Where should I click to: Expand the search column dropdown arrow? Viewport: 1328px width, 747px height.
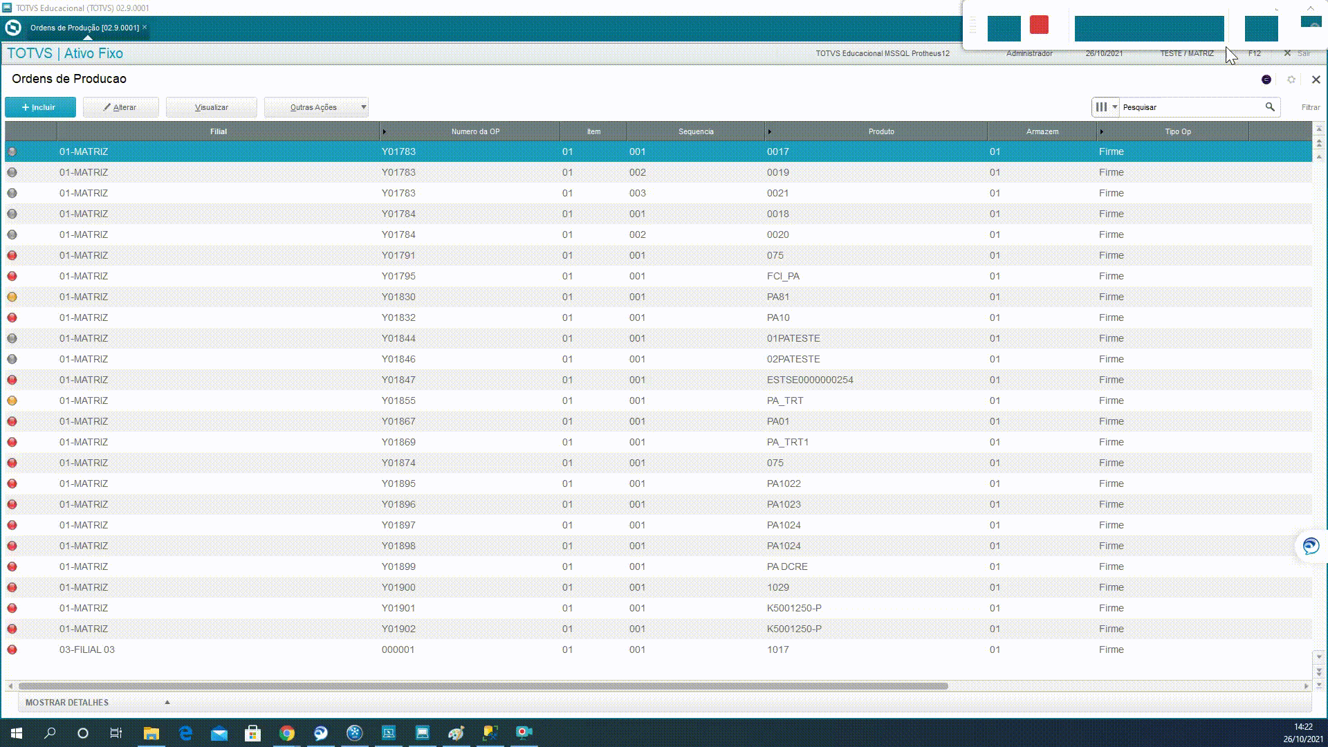coord(1114,107)
